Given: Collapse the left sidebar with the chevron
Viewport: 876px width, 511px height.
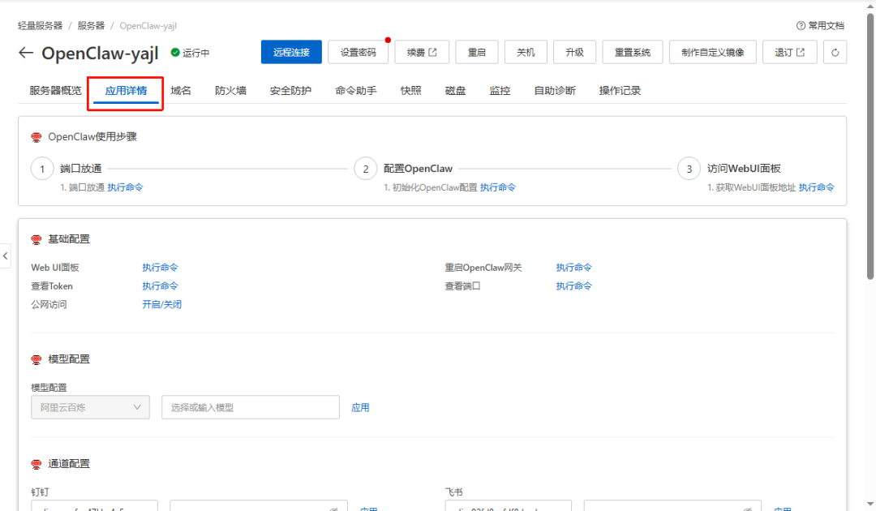Looking at the screenshot, I should [x=5, y=255].
